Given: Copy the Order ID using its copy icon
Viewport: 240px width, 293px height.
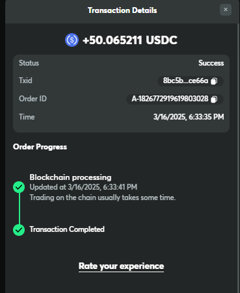Looking at the screenshot, I should (214, 99).
